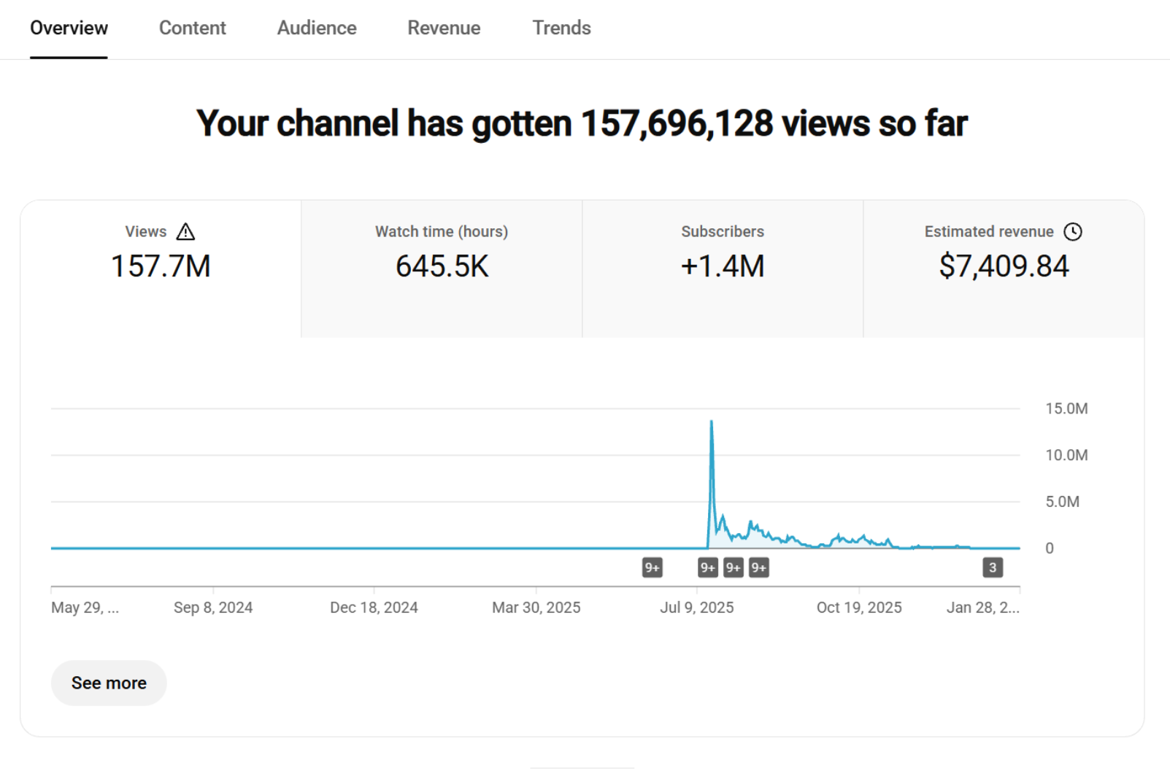
Task: Click the peak of the views spike
Action: tap(712, 422)
